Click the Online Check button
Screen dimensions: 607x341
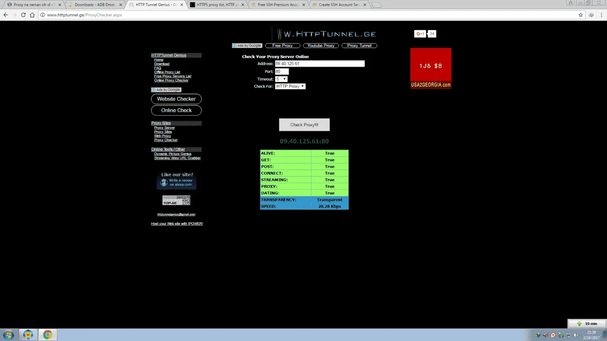176,110
